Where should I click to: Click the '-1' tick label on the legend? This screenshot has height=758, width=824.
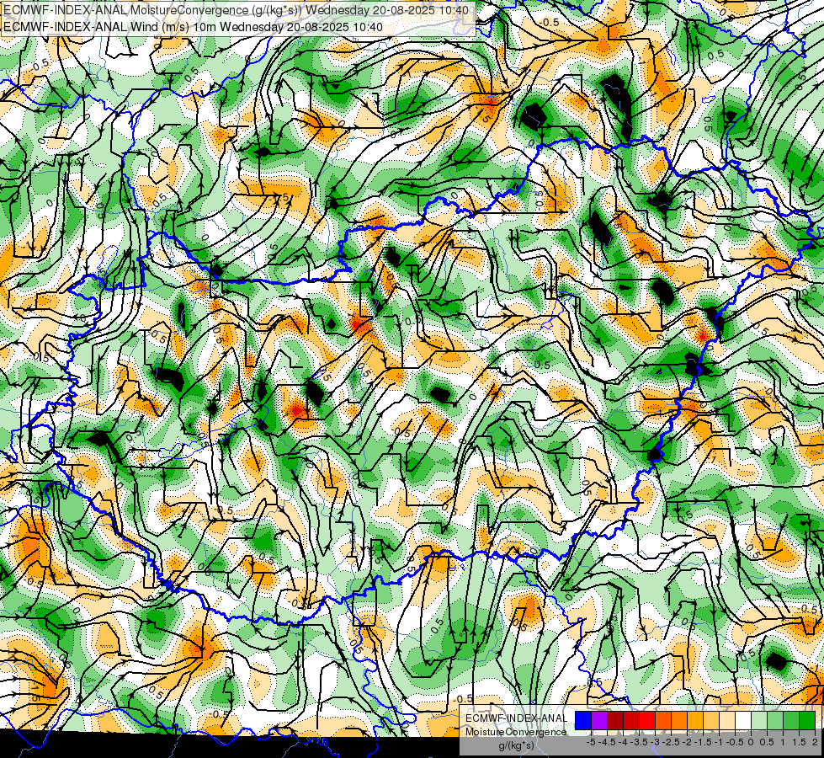coord(719,742)
